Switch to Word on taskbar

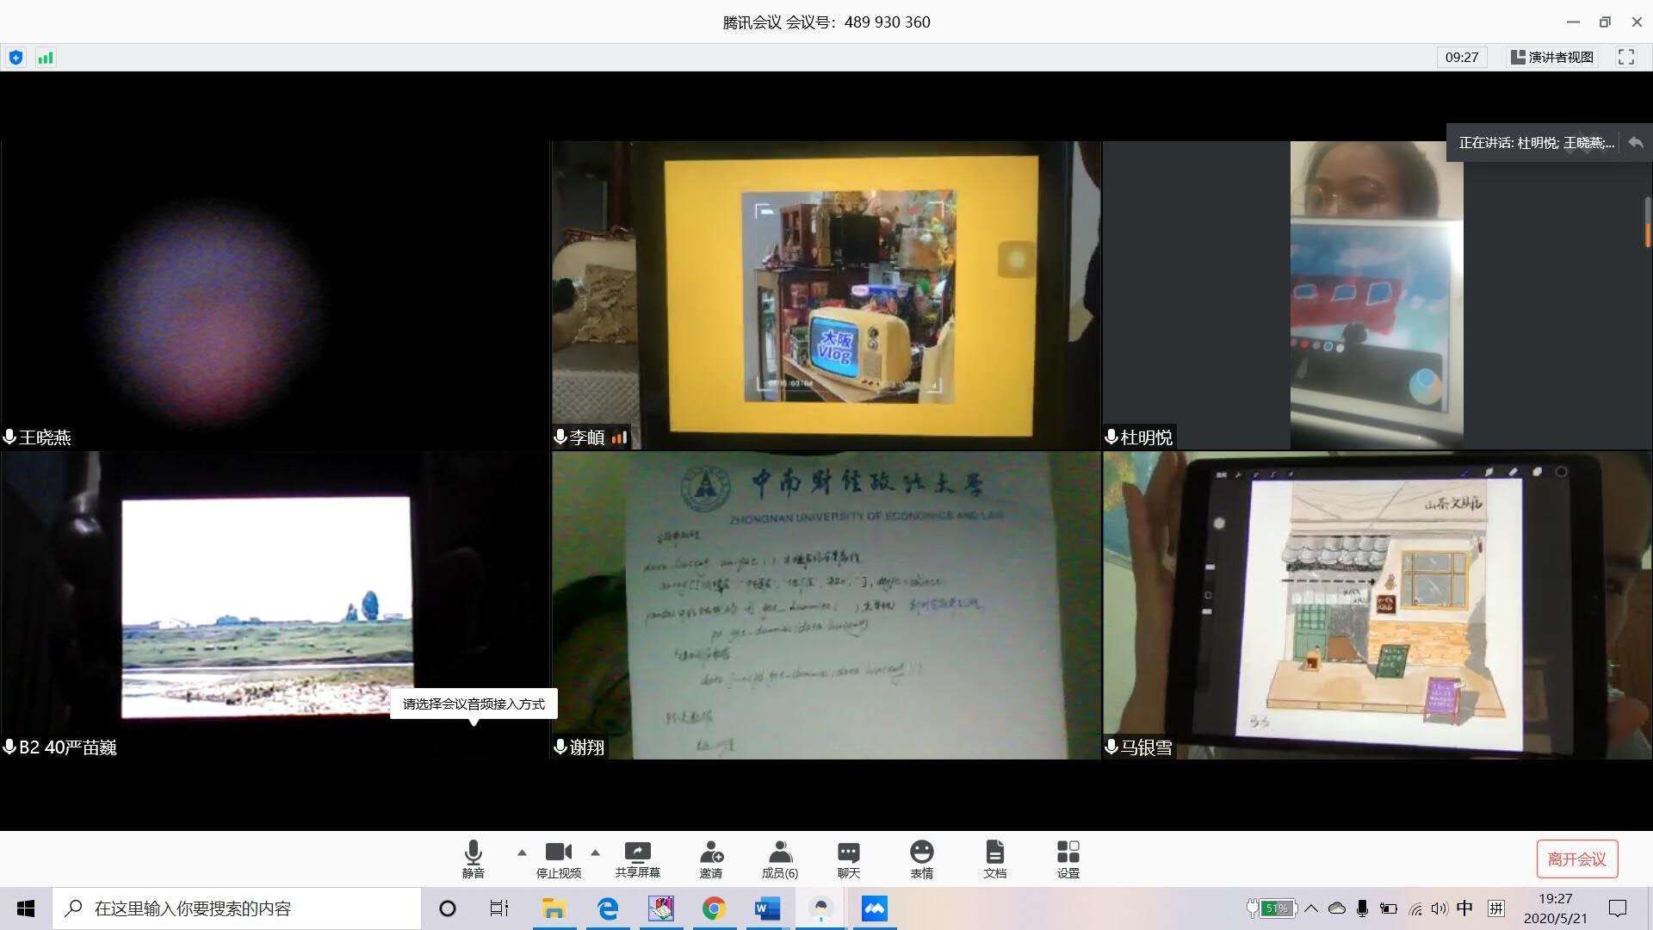click(767, 908)
